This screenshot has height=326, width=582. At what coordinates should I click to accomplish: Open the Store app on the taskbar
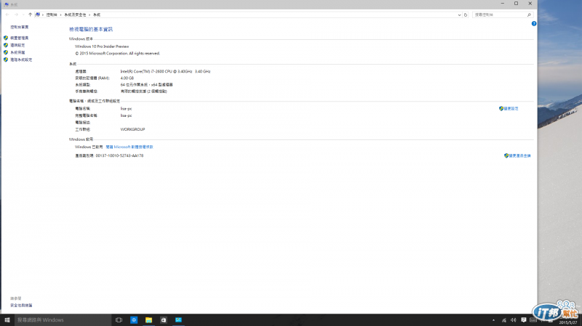click(x=164, y=320)
